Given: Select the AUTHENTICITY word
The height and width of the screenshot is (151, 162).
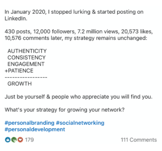Looking at the screenshot, I should point(27,51).
